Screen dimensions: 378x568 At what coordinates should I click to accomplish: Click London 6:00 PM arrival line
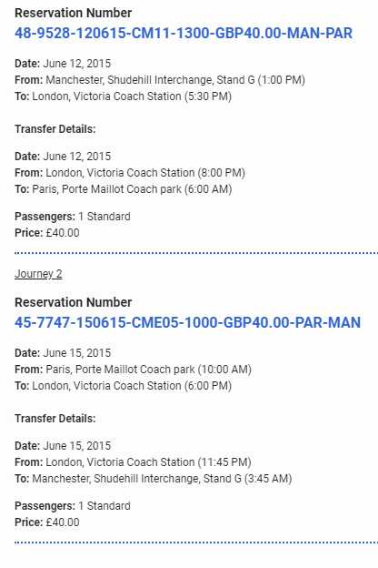pos(123,386)
